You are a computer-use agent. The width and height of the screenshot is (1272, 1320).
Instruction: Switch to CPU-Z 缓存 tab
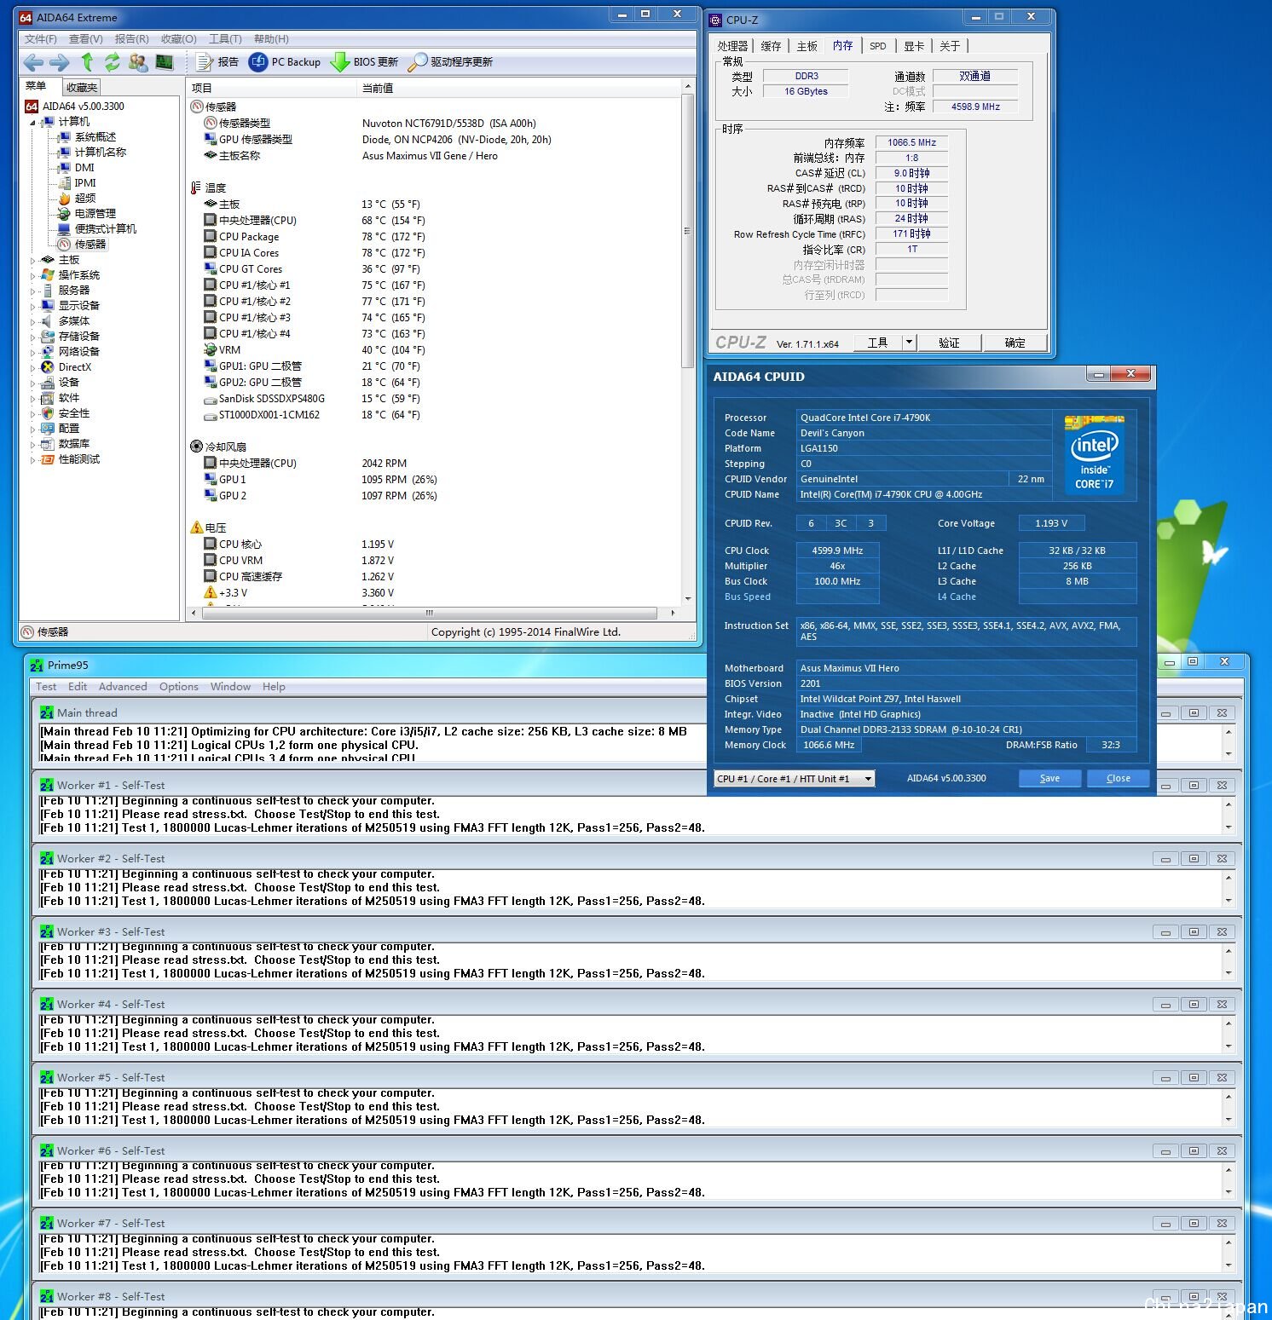771,46
